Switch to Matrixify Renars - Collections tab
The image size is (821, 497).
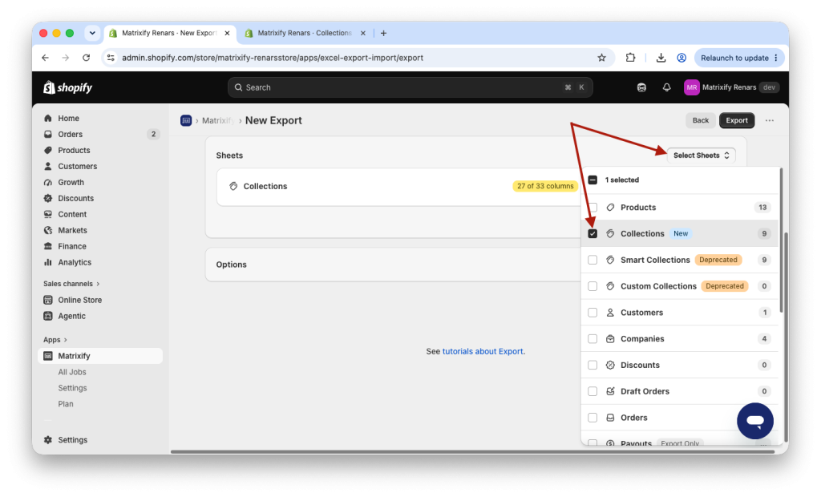pyautogui.click(x=304, y=33)
